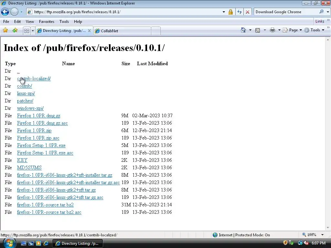This screenshot has height=248, width=331.
Task: Expand the address bar history dropdown
Action: (x=224, y=12)
